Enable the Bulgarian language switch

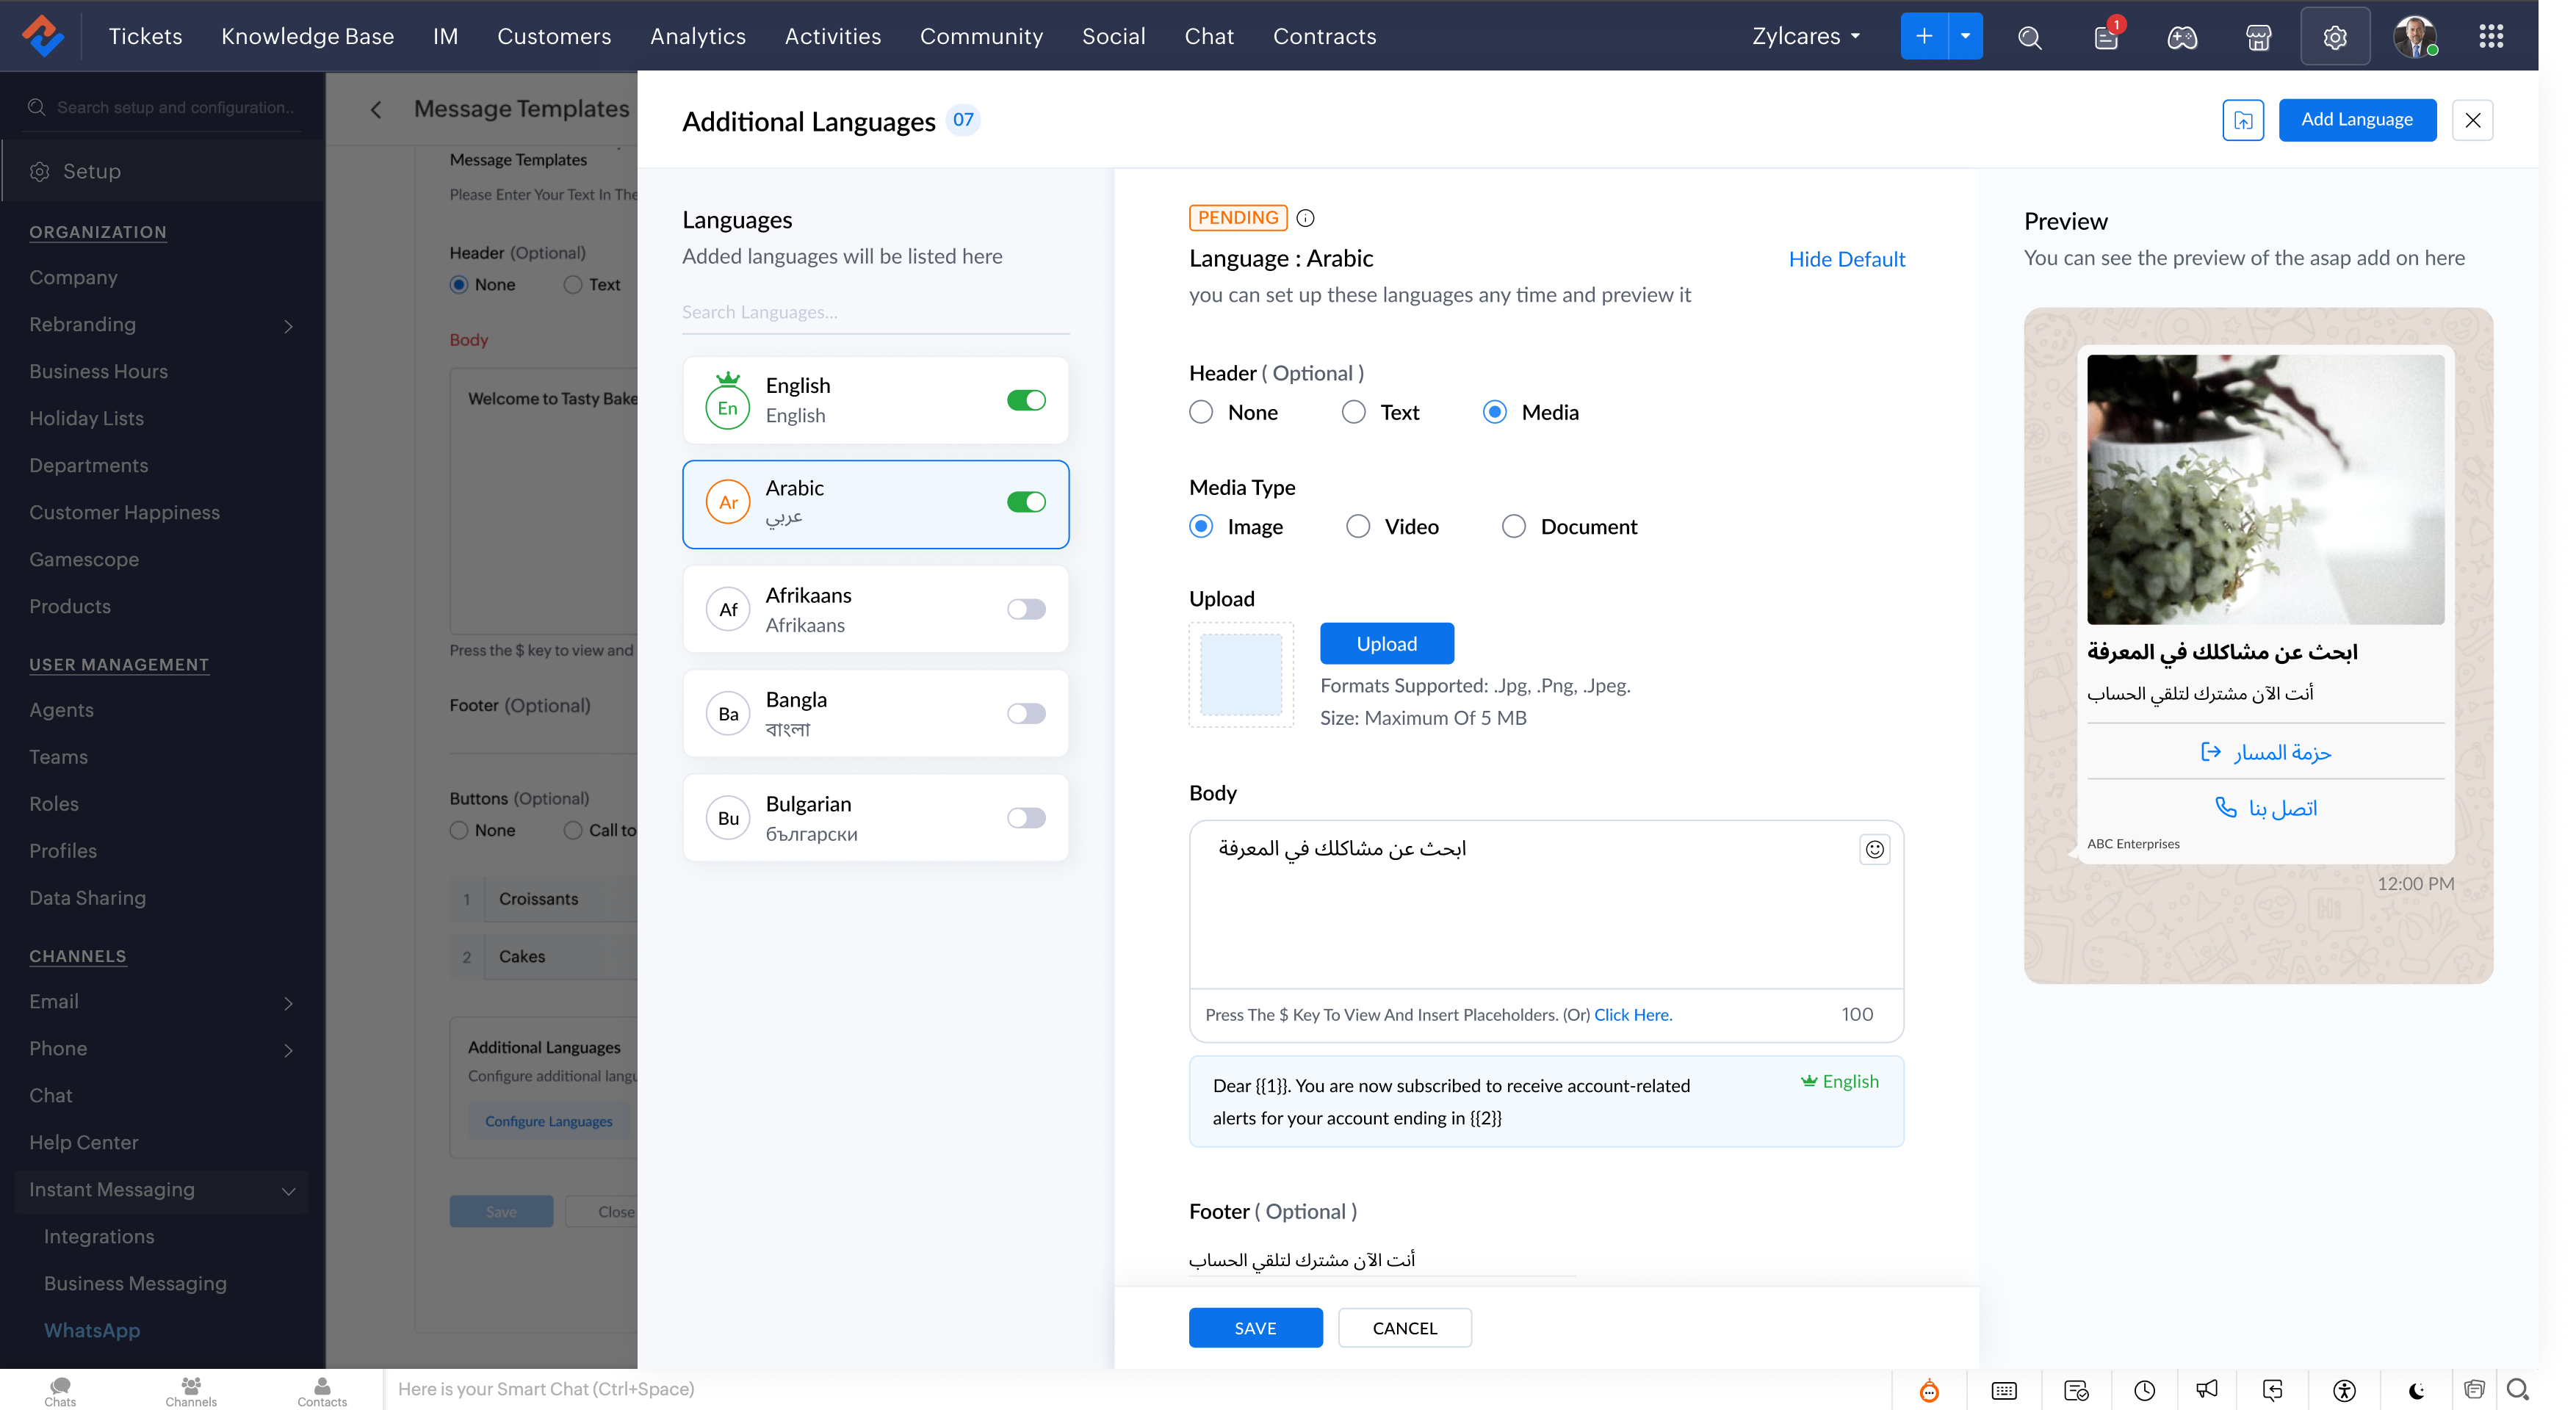pos(1026,818)
